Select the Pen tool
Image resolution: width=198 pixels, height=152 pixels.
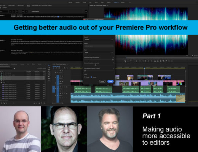pos(49,76)
